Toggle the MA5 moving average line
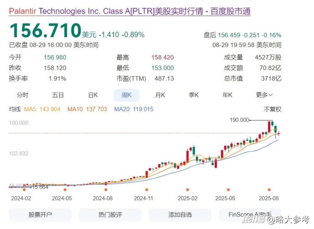The height and width of the screenshot is (229, 314). (42, 109)
